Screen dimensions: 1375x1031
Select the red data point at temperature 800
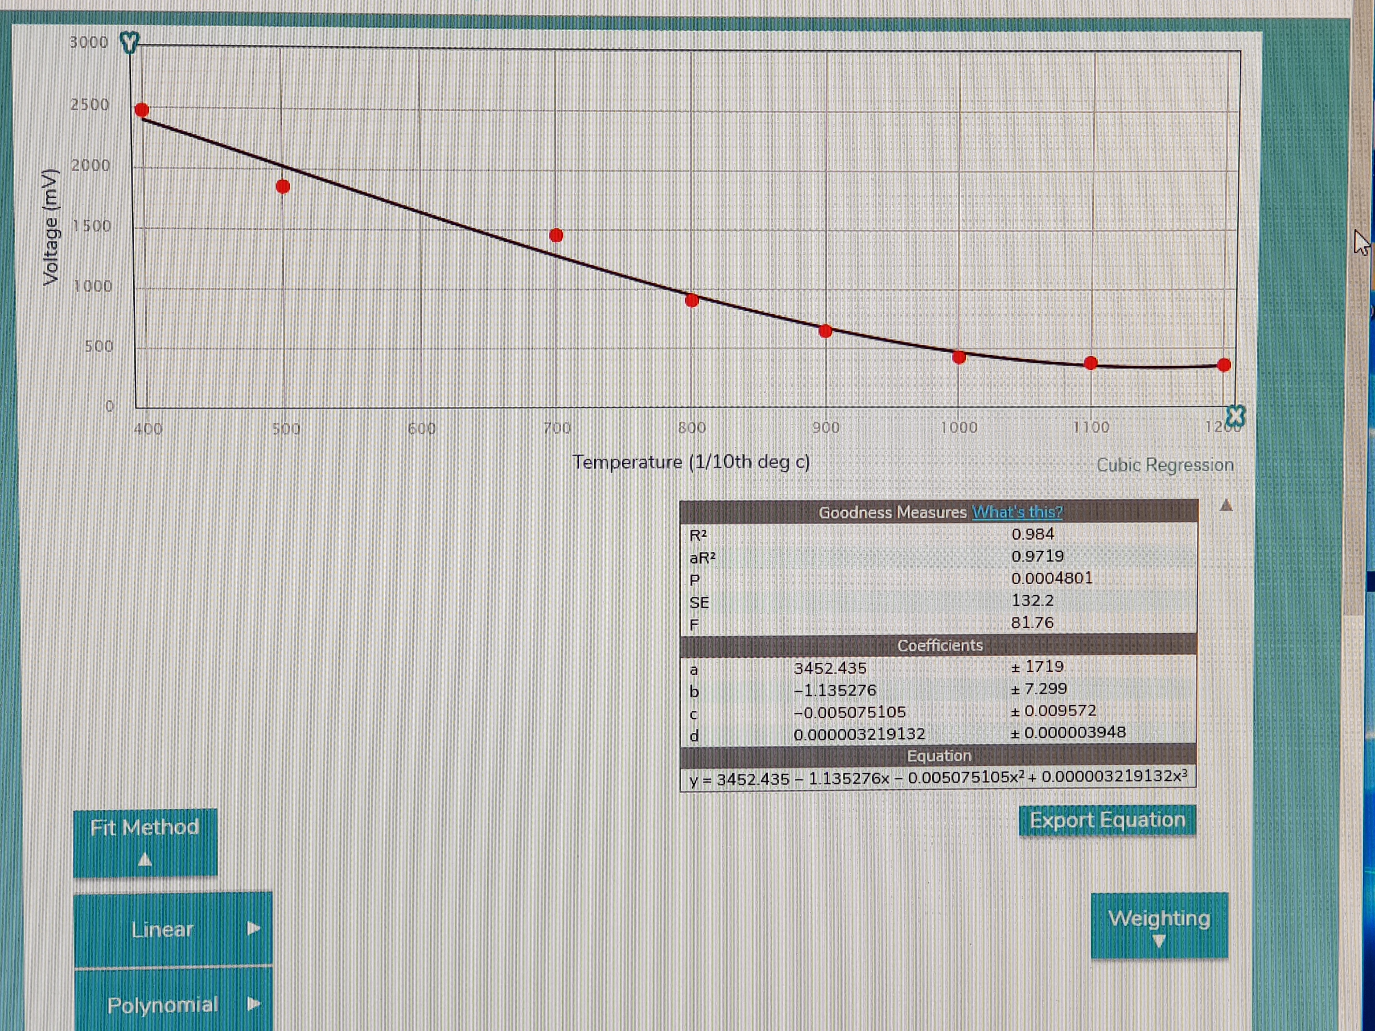pos(692,301)
